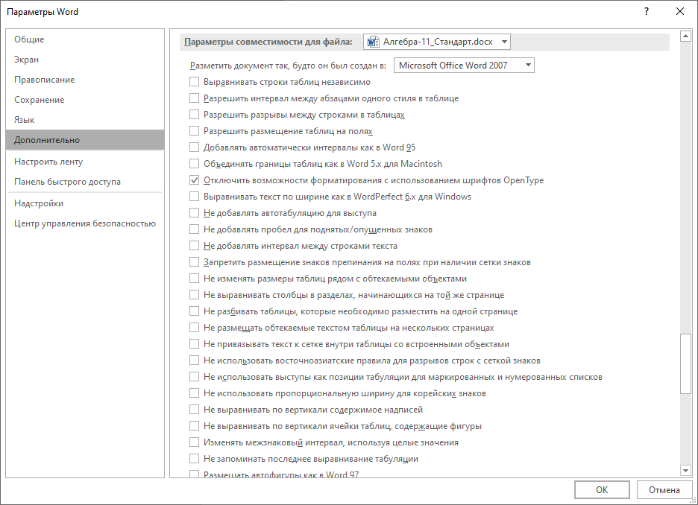Toggle Не использовать восточноазиатские правила разрывов
Screen dimensions: 698x505
pos(194,361)
